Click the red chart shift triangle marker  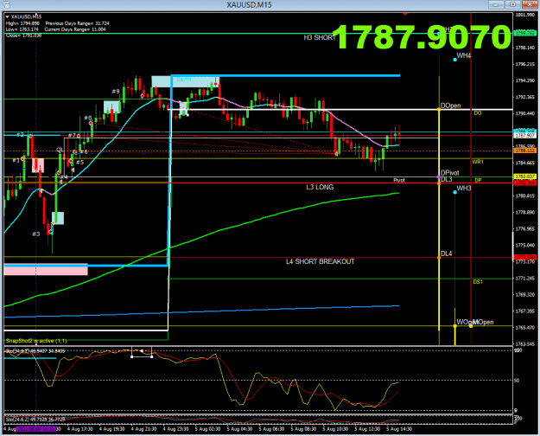click(x=405, y=14)
